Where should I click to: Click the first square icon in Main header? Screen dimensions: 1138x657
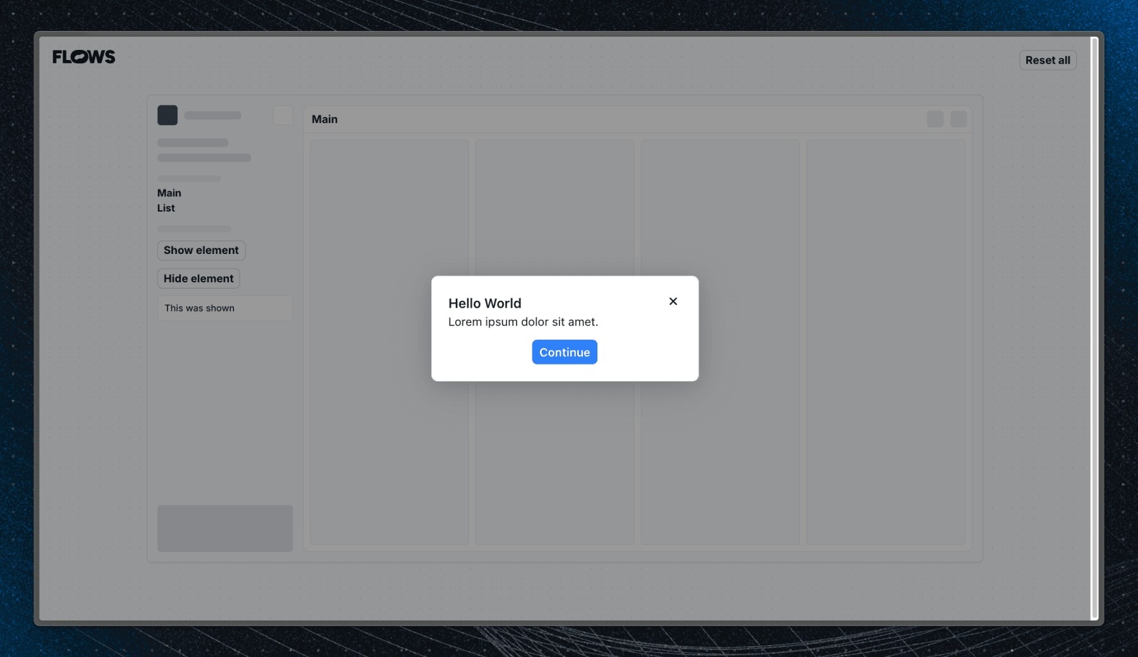pos(935,119)
